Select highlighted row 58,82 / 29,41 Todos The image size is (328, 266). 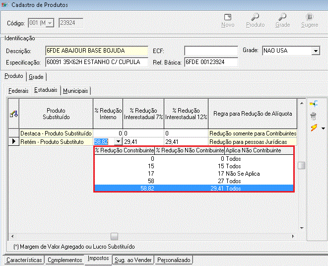pyautogui.click(x=194, y=189)
